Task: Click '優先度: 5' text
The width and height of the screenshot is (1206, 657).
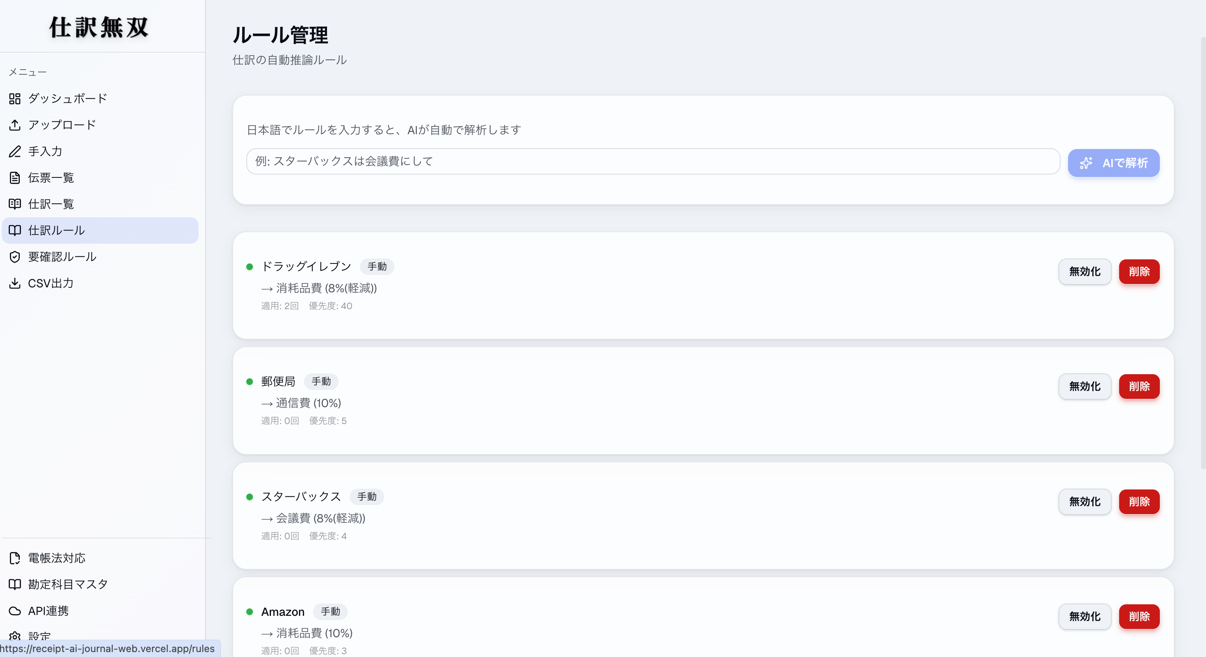Action: coord(328,421)
